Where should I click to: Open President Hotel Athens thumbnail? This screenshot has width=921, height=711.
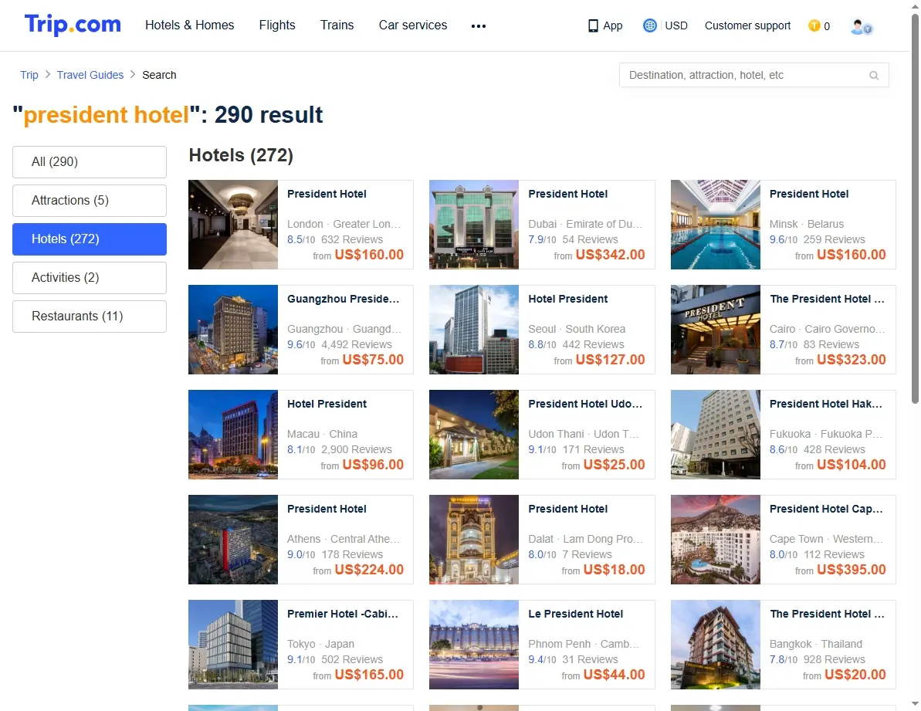(233, 540)
